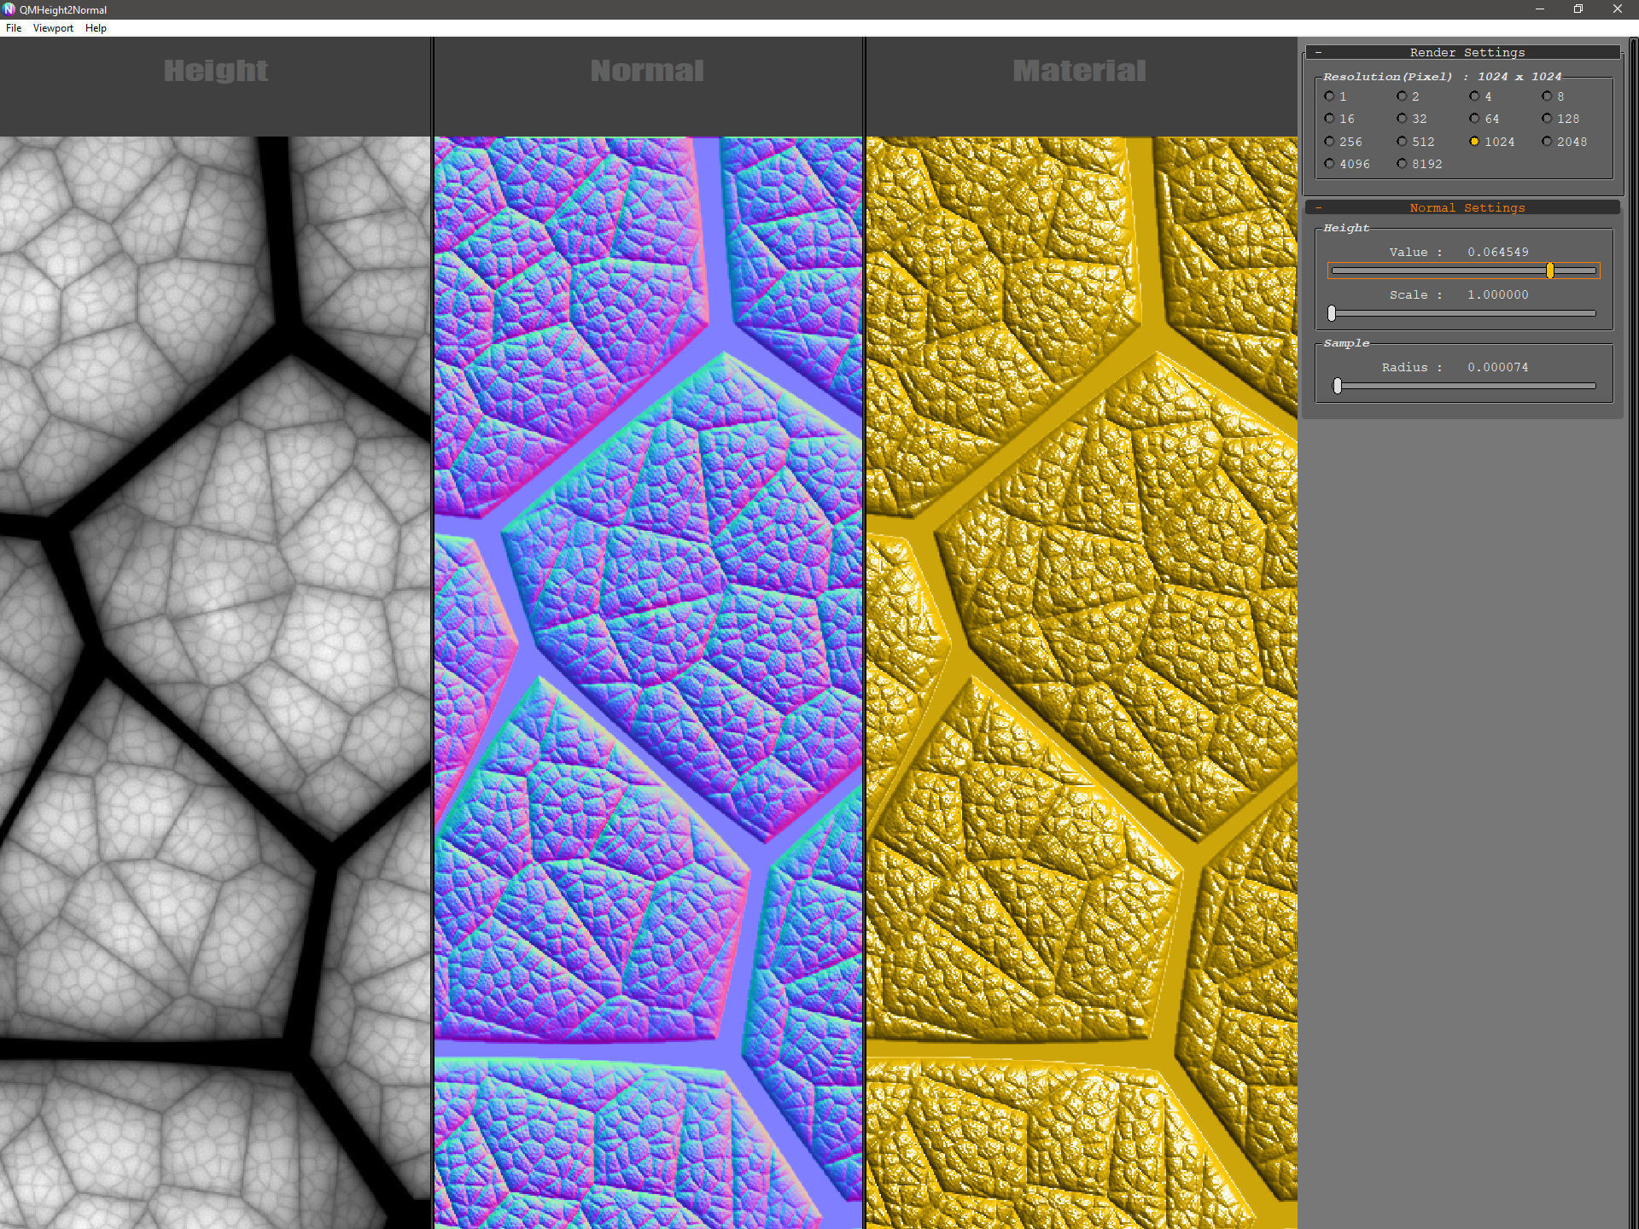
Task: Click the gold Material preview
Action: click(x=1081, y=683)
